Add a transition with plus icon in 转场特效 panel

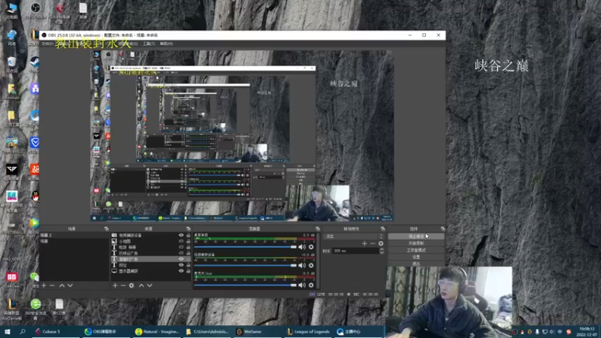coord(364,243)
